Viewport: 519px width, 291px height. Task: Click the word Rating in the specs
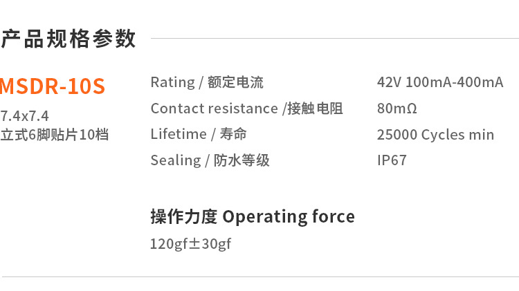(172, 82)
